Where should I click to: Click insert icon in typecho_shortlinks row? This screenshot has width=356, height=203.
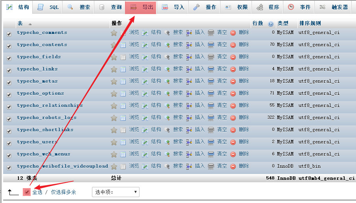189,130
